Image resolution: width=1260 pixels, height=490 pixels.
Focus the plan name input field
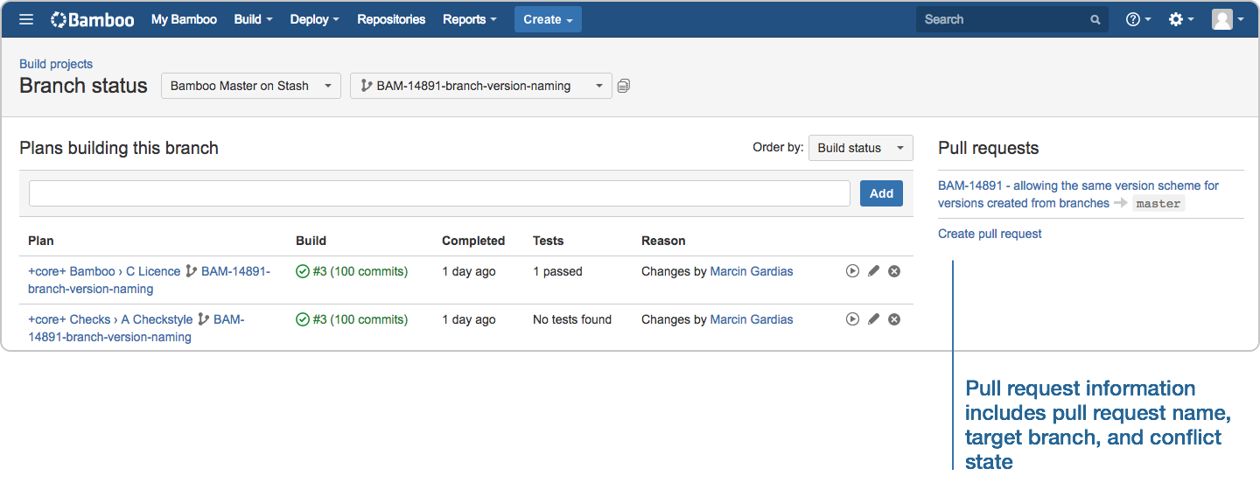click(439, 193)
